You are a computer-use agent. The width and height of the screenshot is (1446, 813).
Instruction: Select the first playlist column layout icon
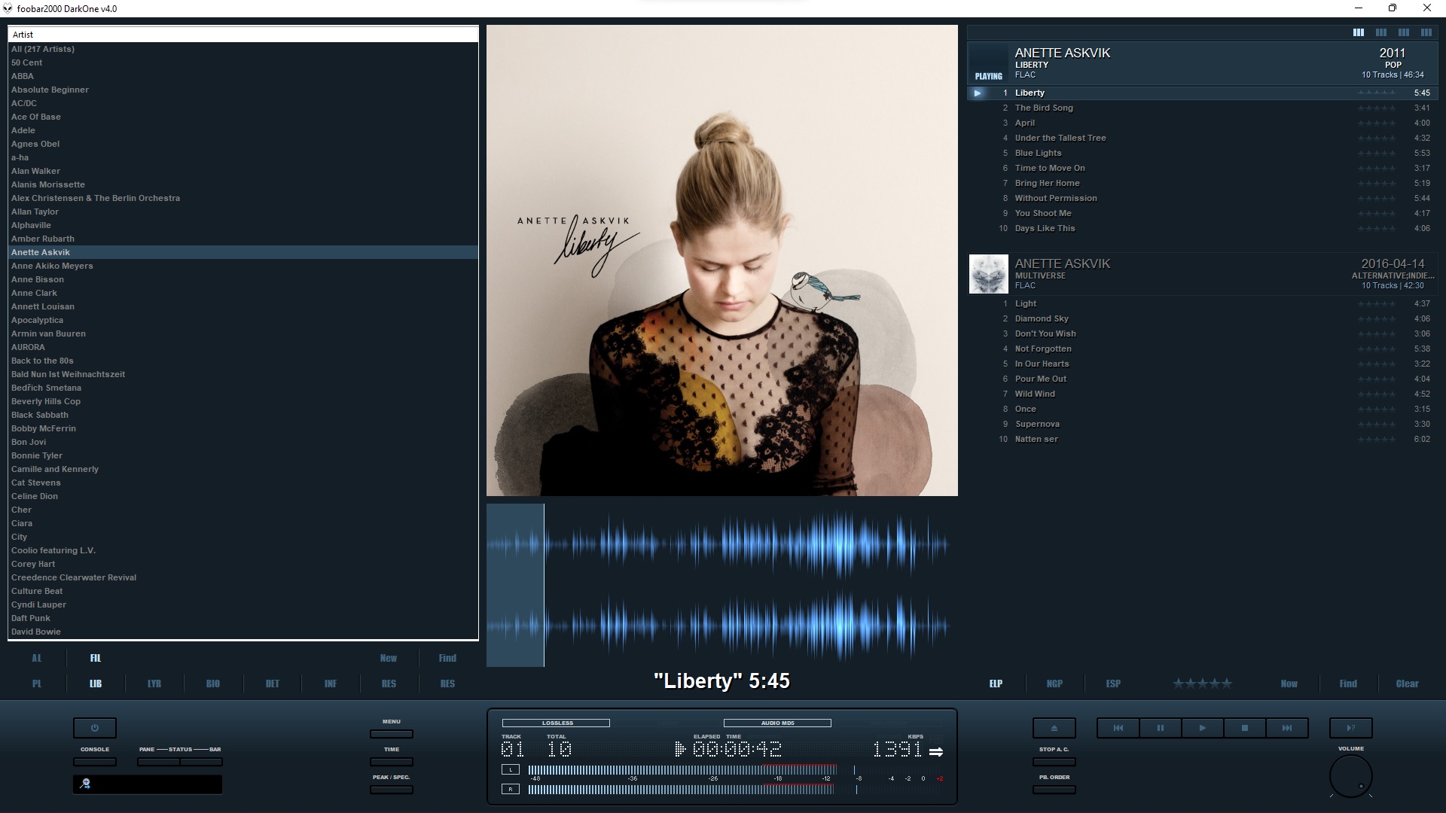[x=1358, y=32]
